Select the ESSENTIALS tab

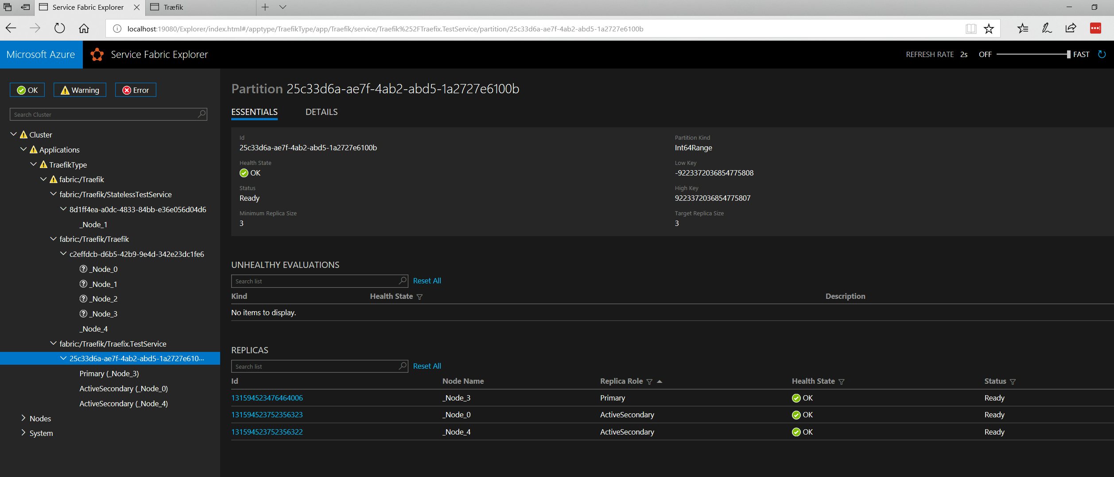[254, 112]
